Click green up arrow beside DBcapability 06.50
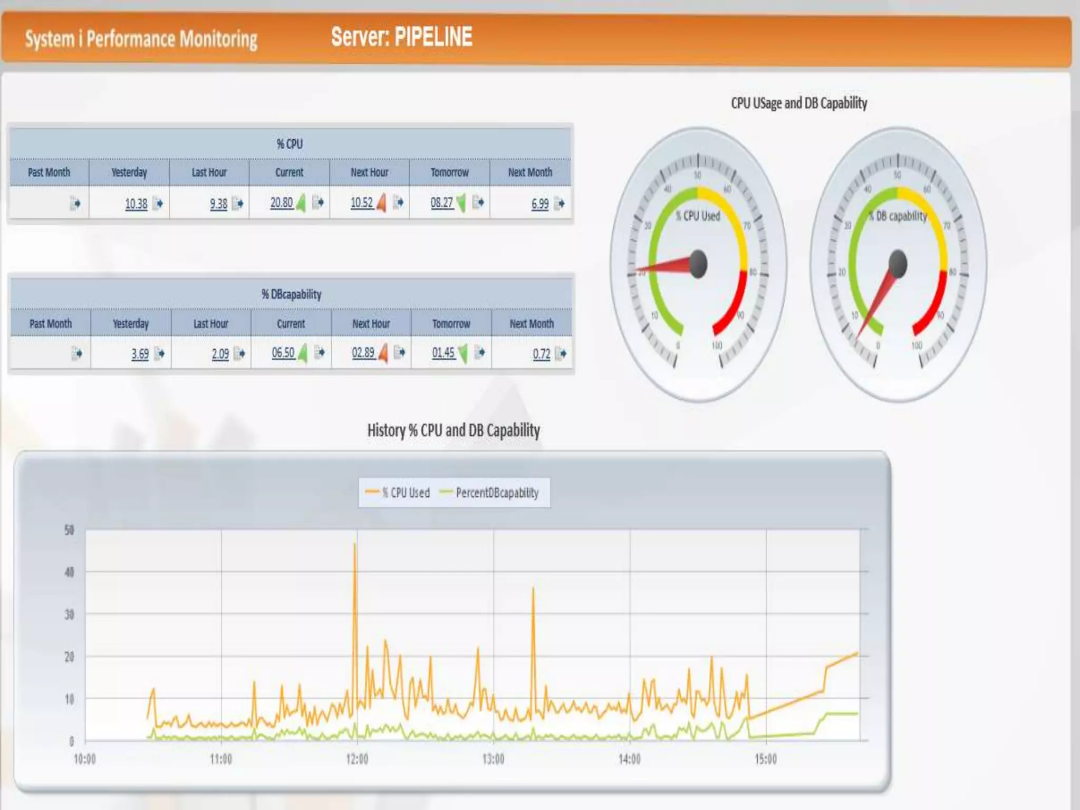 303,353
